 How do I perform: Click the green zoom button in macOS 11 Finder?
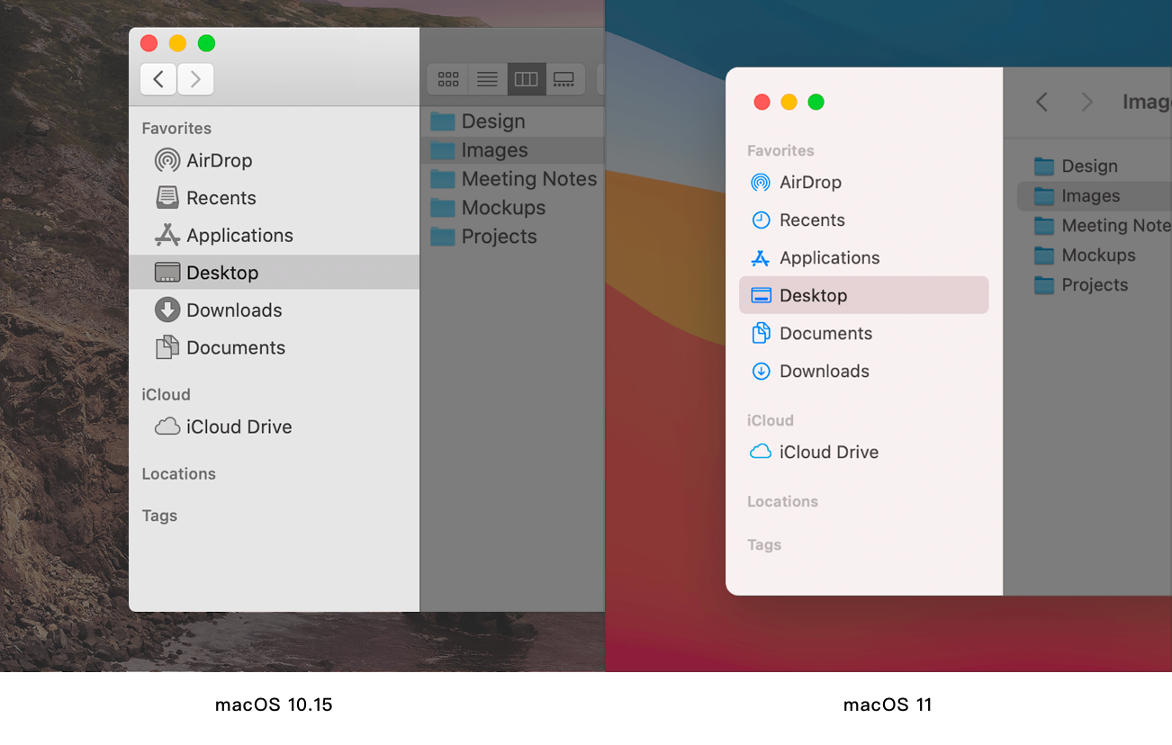point(816,102)
